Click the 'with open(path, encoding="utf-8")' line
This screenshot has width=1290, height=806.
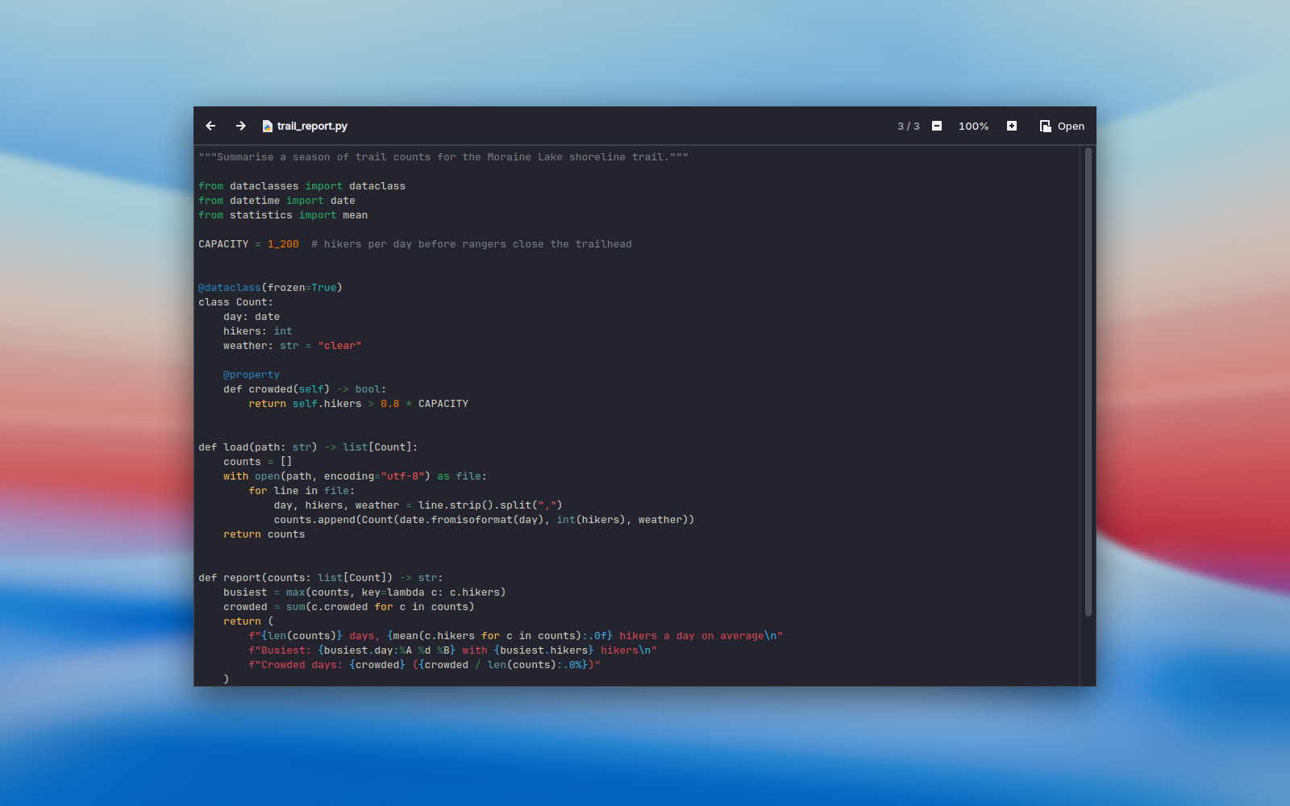[x=355, y=476]
